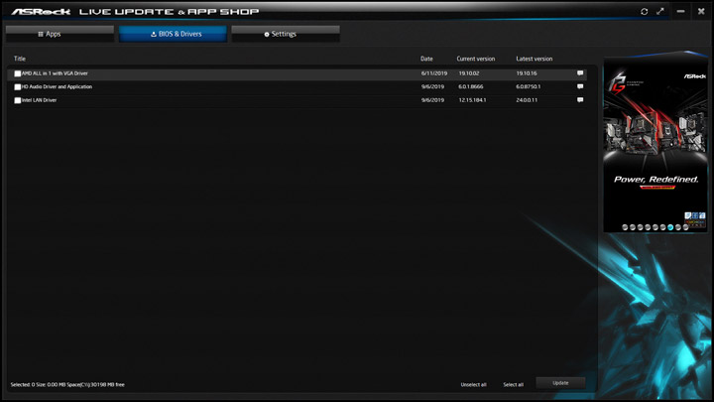This screenshot has width=714, height=402.
Task: Click current version 12.15.184.1
Action: click(x=472, y=100)
